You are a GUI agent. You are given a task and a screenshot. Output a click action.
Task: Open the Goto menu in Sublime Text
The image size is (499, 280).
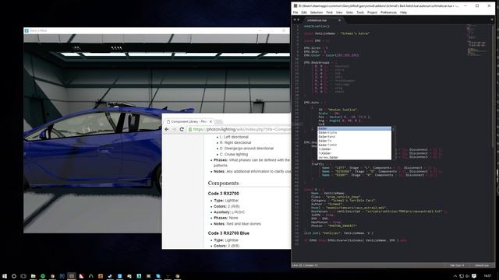tap(349, 12)
